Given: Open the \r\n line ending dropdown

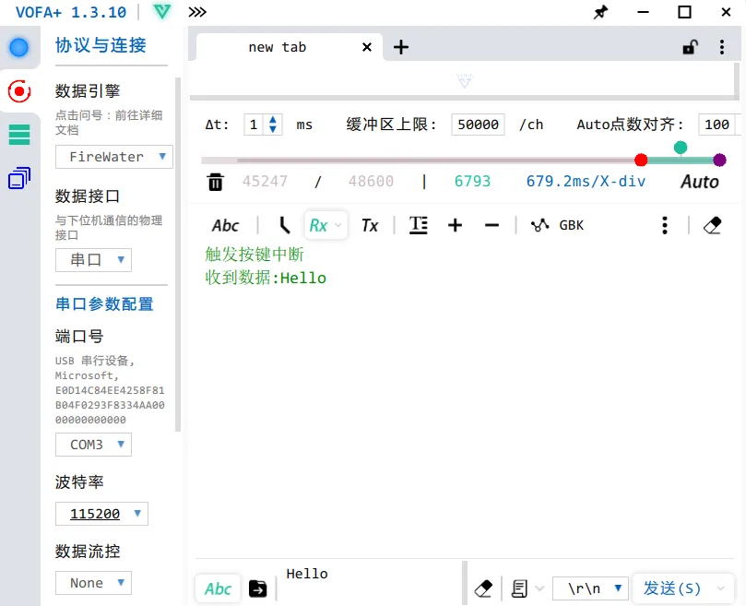Looking at the screenshot, I should [589, 588].
